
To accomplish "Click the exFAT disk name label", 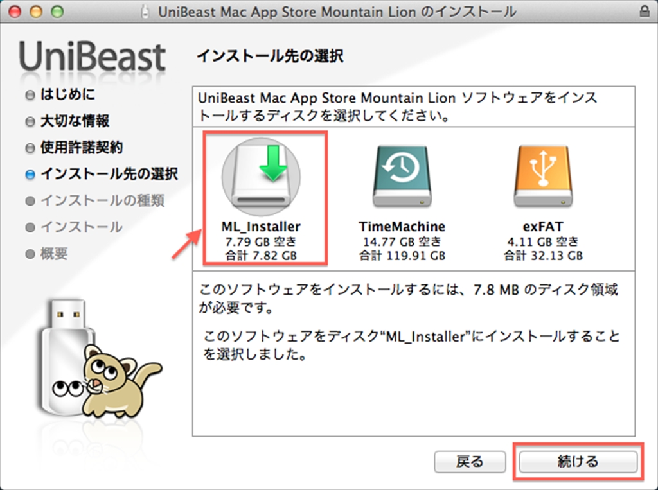I will click(543, 227).
